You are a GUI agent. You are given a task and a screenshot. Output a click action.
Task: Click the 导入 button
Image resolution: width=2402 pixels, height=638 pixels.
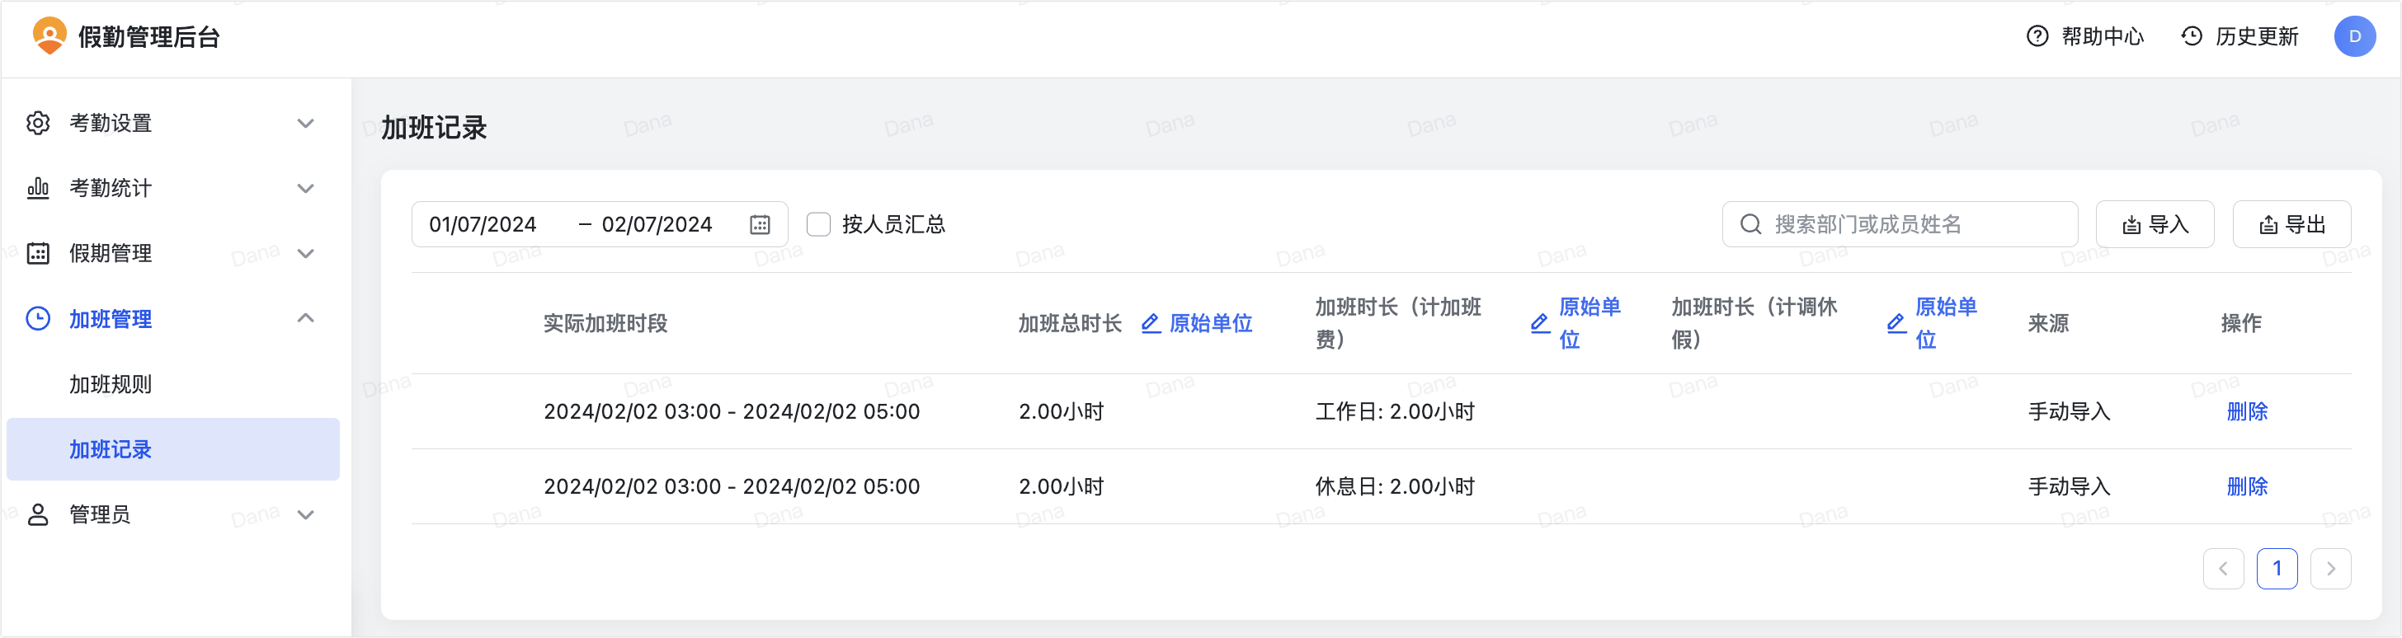(2154, 224)
